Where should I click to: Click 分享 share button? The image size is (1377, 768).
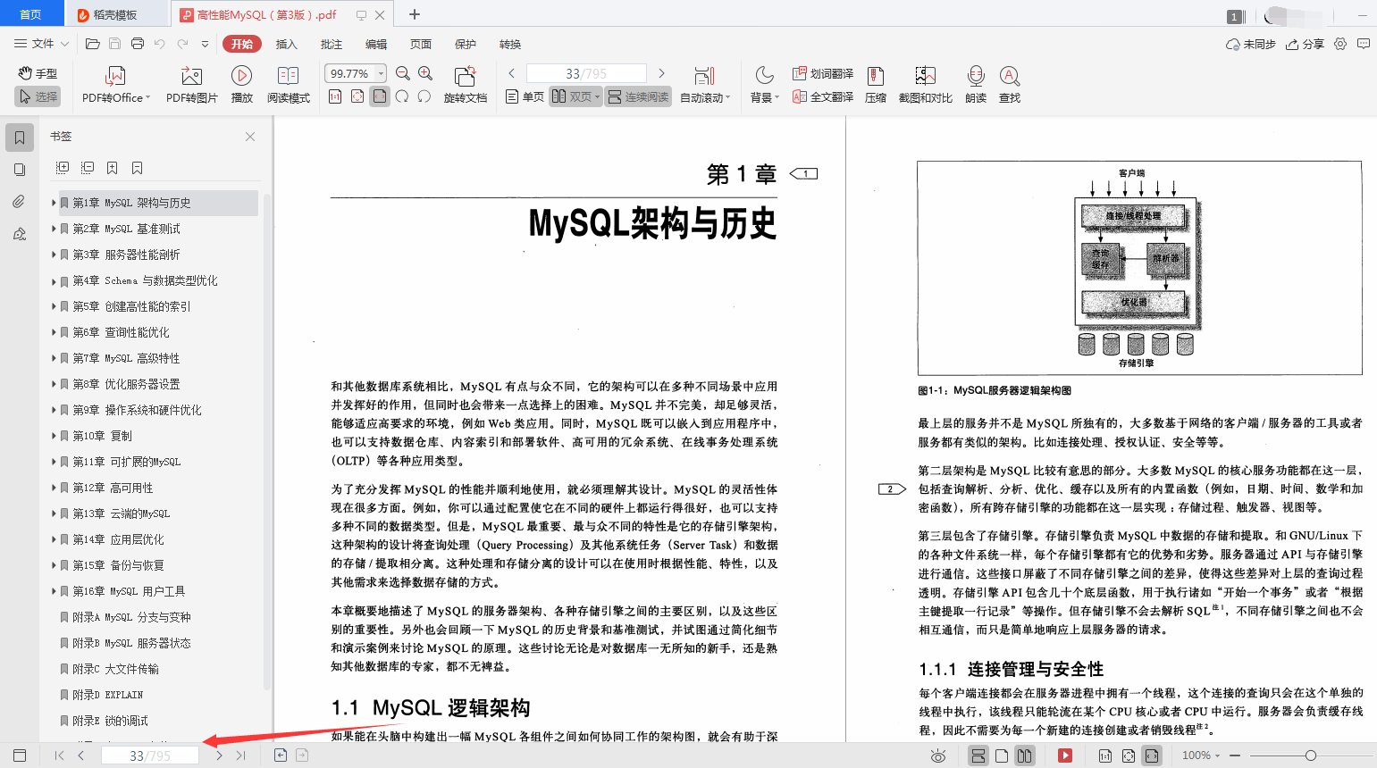tap(1305, 44)
